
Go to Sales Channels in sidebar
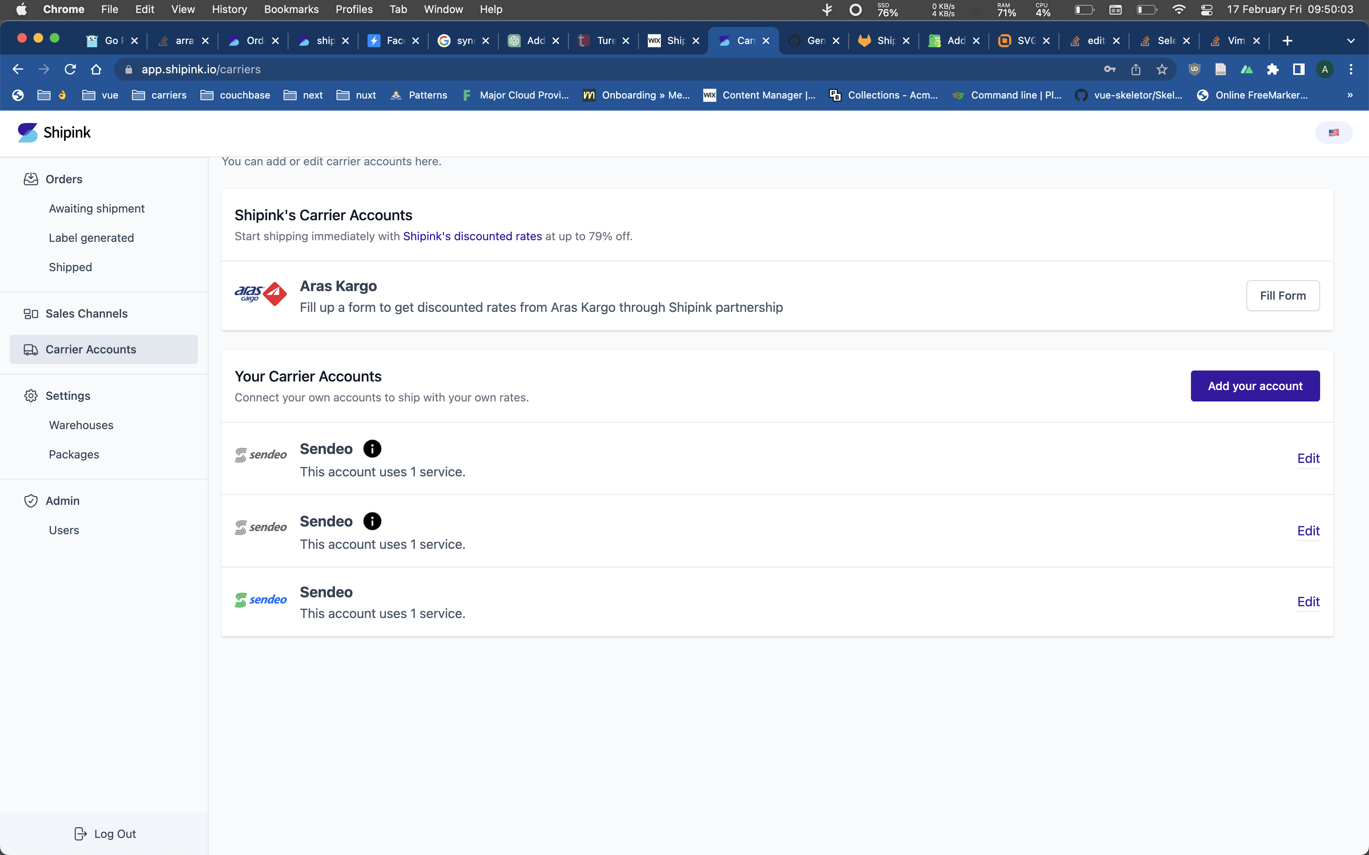(86, 313)
